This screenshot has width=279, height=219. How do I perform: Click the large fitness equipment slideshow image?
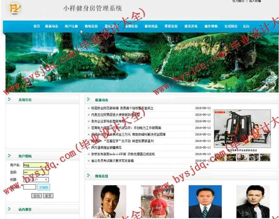coord(242,129)
